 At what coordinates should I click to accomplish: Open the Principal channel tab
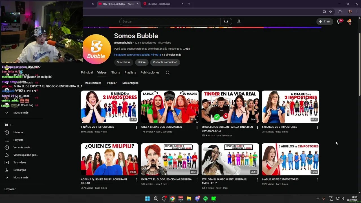point(87,72)
